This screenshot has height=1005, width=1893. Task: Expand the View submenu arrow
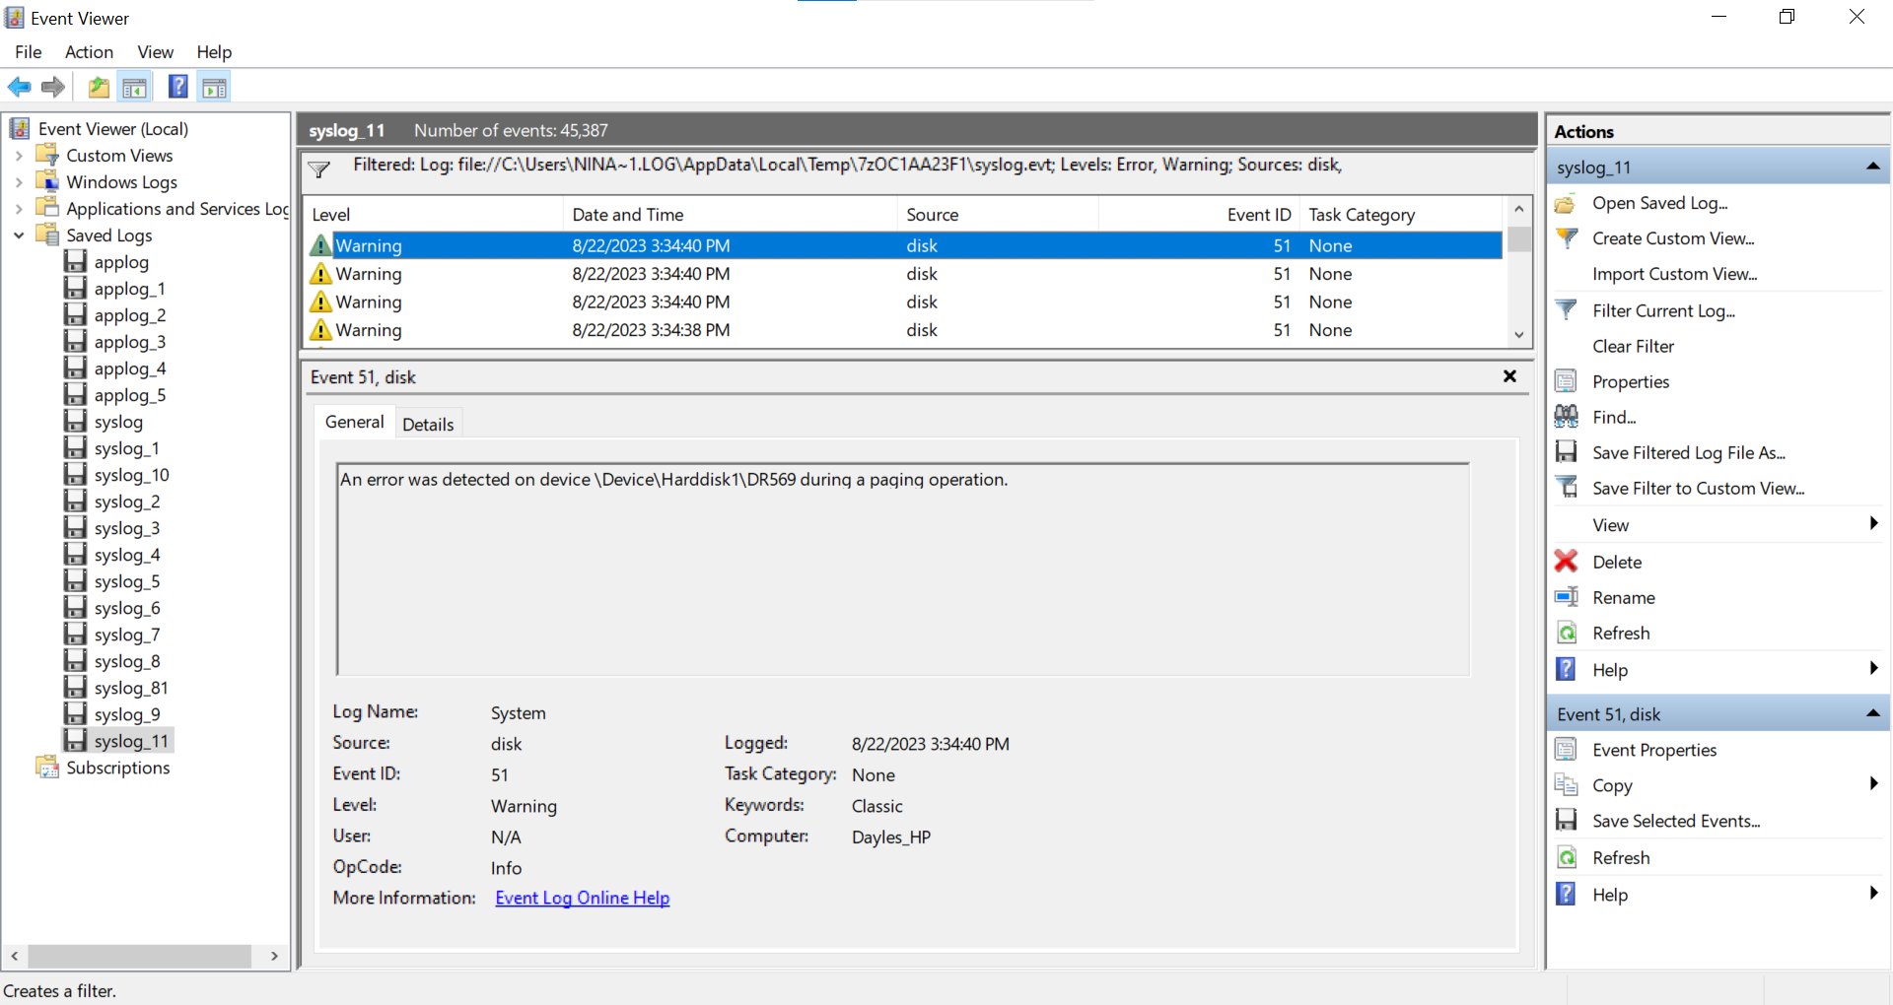tap(1873, 523)
